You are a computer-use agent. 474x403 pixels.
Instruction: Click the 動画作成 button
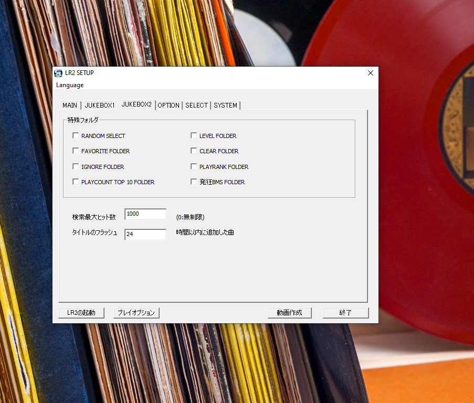tap(289, 313)
